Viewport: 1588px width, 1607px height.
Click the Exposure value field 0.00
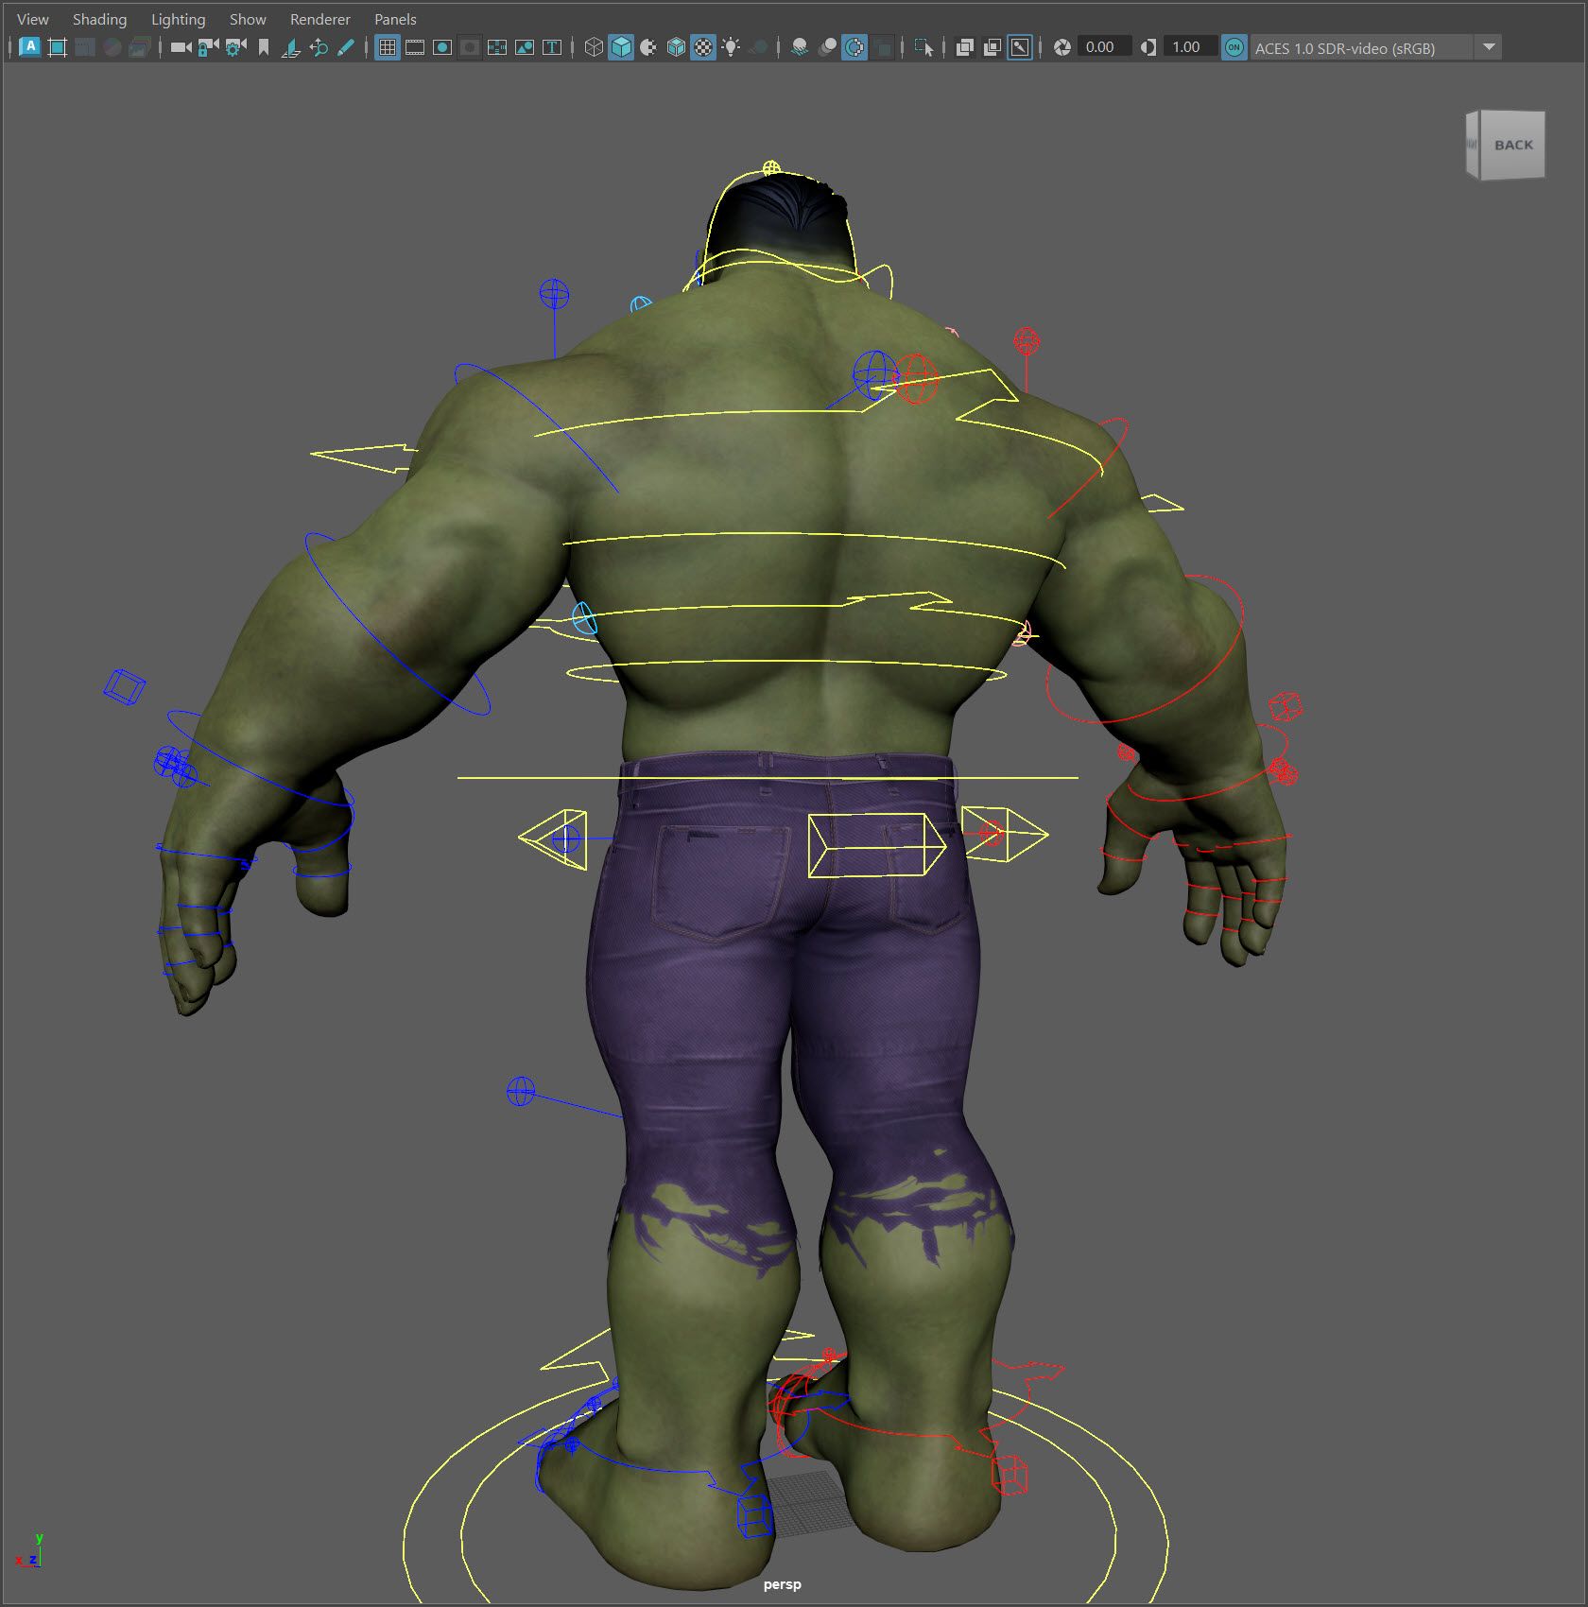coord(1104,47)
